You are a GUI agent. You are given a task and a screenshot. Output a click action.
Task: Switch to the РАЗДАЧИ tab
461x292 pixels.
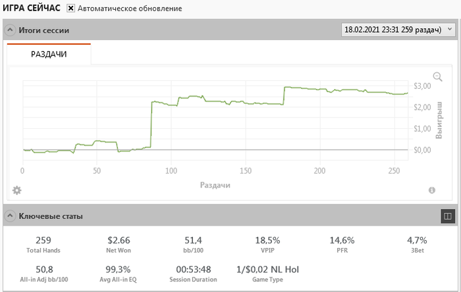(x=49, y=55)
